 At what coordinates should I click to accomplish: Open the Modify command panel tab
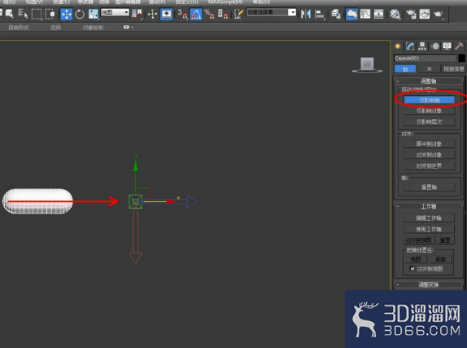[x=410, y=46]
